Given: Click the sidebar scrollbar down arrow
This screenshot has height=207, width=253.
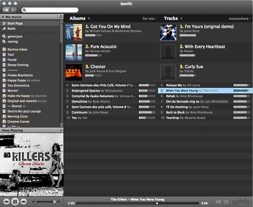Looking at the screenshot, I should tap(61, 125).
